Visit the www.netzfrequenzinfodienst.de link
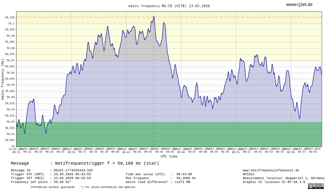 271,170
